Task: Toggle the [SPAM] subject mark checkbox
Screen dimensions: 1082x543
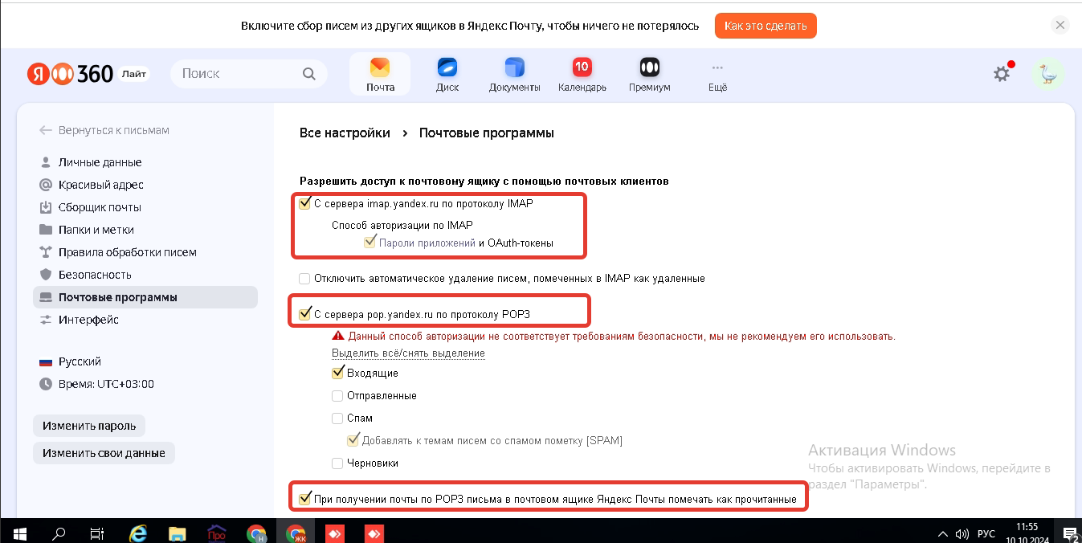Action: (353, 440)
